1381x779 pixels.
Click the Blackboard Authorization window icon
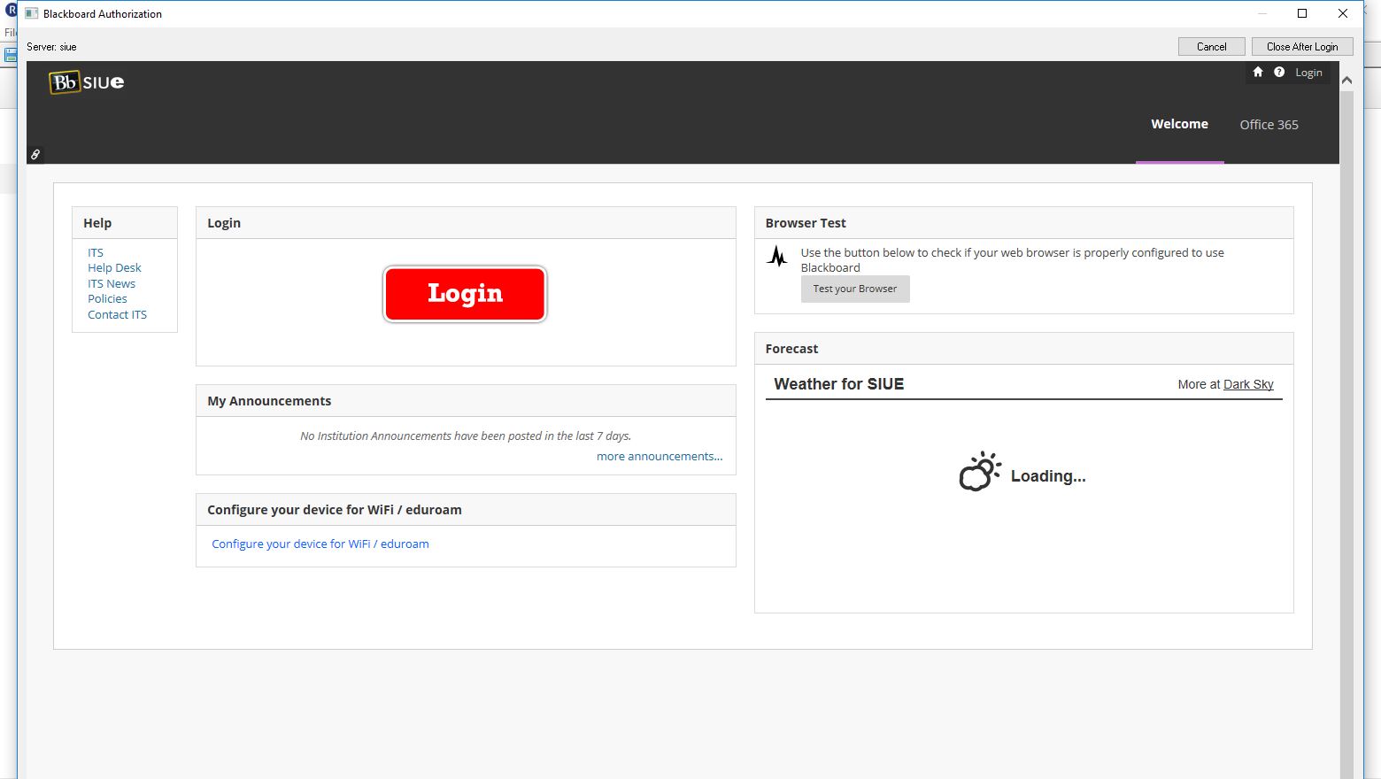tap(32, 13)
